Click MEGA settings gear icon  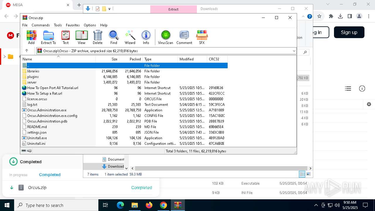point(369,104)
